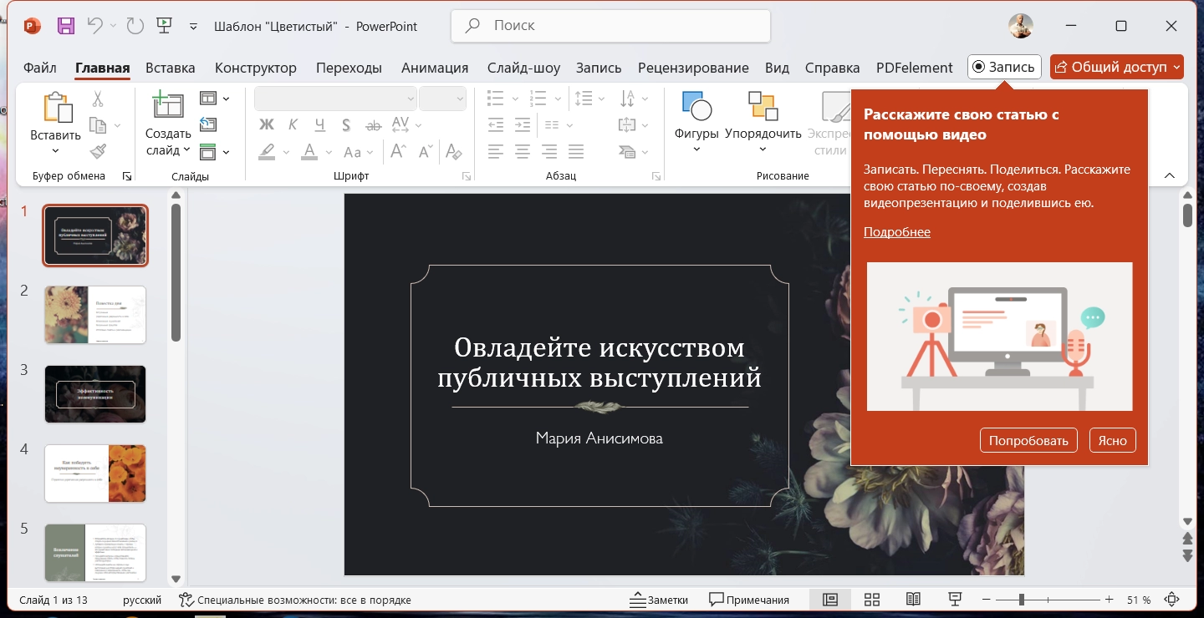Select Normal view button in status bar
This screenshot has height=618, width=1204.
tap(829, 600)
